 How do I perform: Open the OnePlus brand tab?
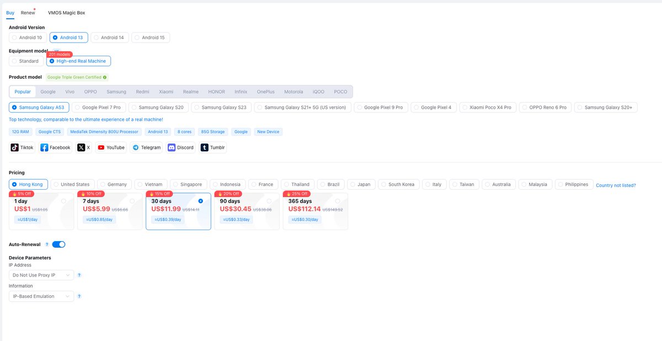[x=265, y=92]
